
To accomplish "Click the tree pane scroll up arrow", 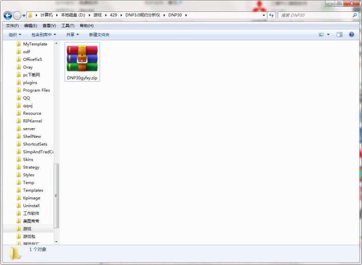I will pos(56,43).
